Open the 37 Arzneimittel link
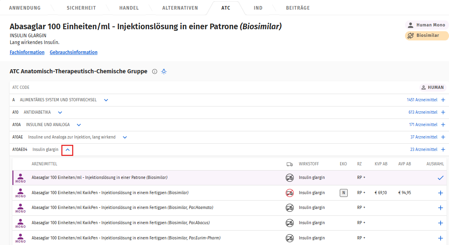 424,137
